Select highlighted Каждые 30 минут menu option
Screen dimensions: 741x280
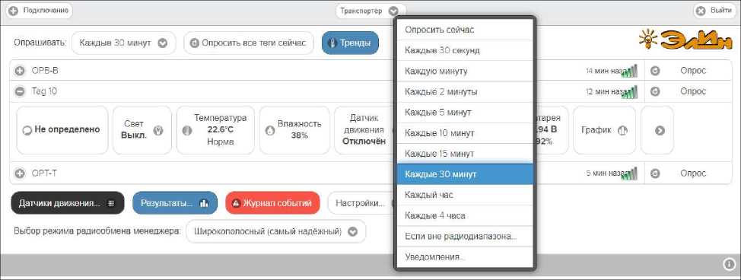[x=465, y=174]
